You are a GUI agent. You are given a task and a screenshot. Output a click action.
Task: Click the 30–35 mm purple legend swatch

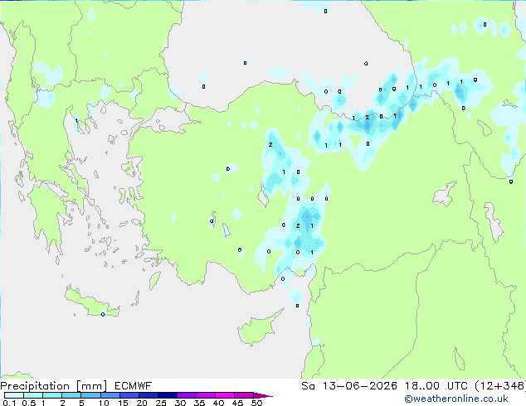[187, 395]
